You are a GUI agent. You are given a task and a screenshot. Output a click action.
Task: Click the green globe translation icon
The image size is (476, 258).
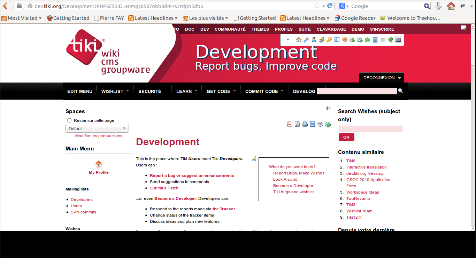(x=328, y=124)
